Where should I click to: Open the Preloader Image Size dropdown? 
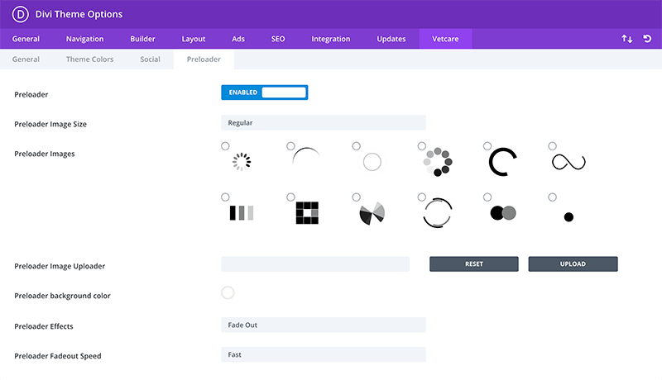tap(324, 122)
